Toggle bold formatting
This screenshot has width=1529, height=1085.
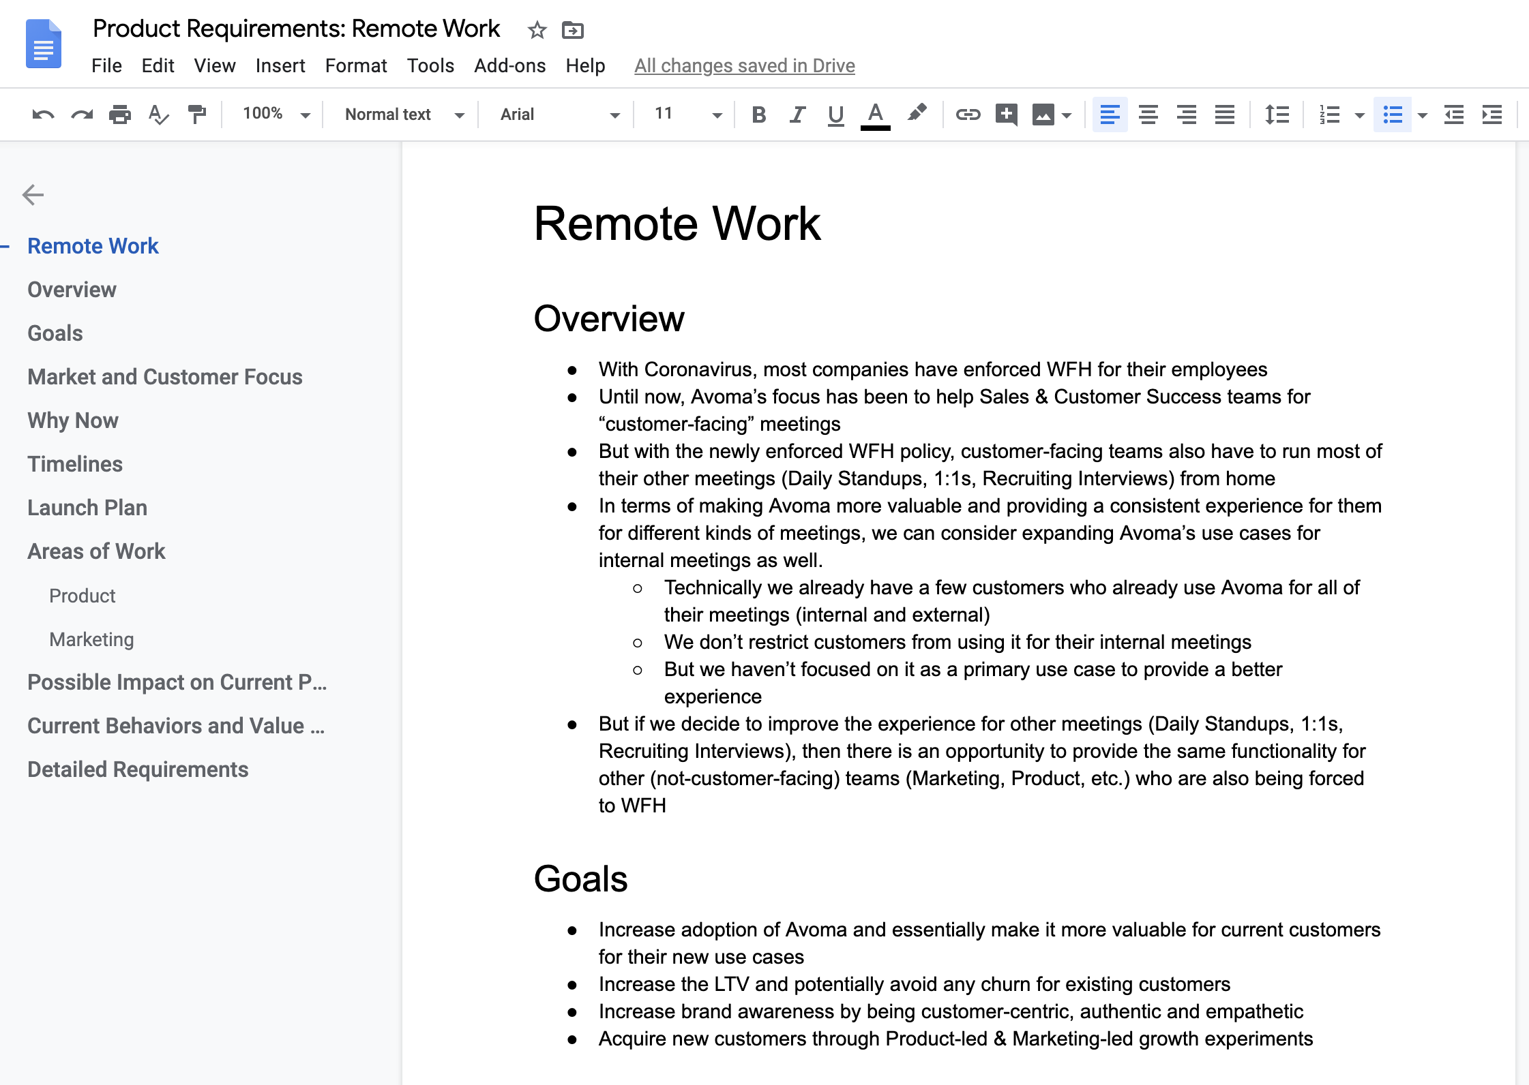point(758,114)
